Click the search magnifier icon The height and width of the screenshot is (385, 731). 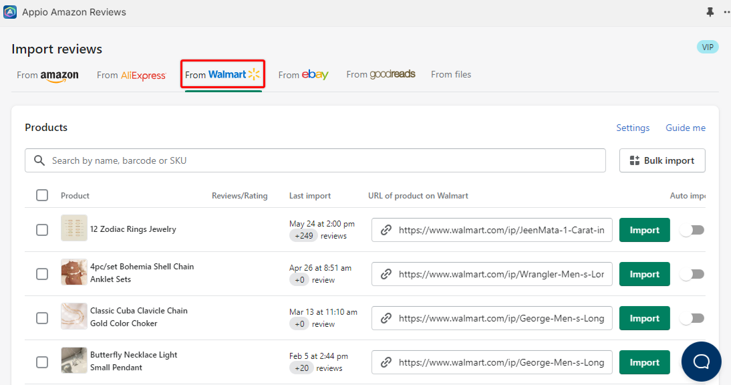[39, 160]
